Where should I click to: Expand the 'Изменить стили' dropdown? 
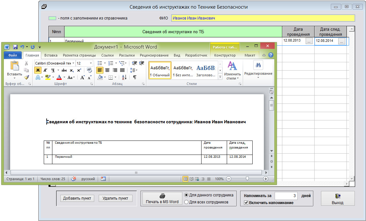[232, 79]
